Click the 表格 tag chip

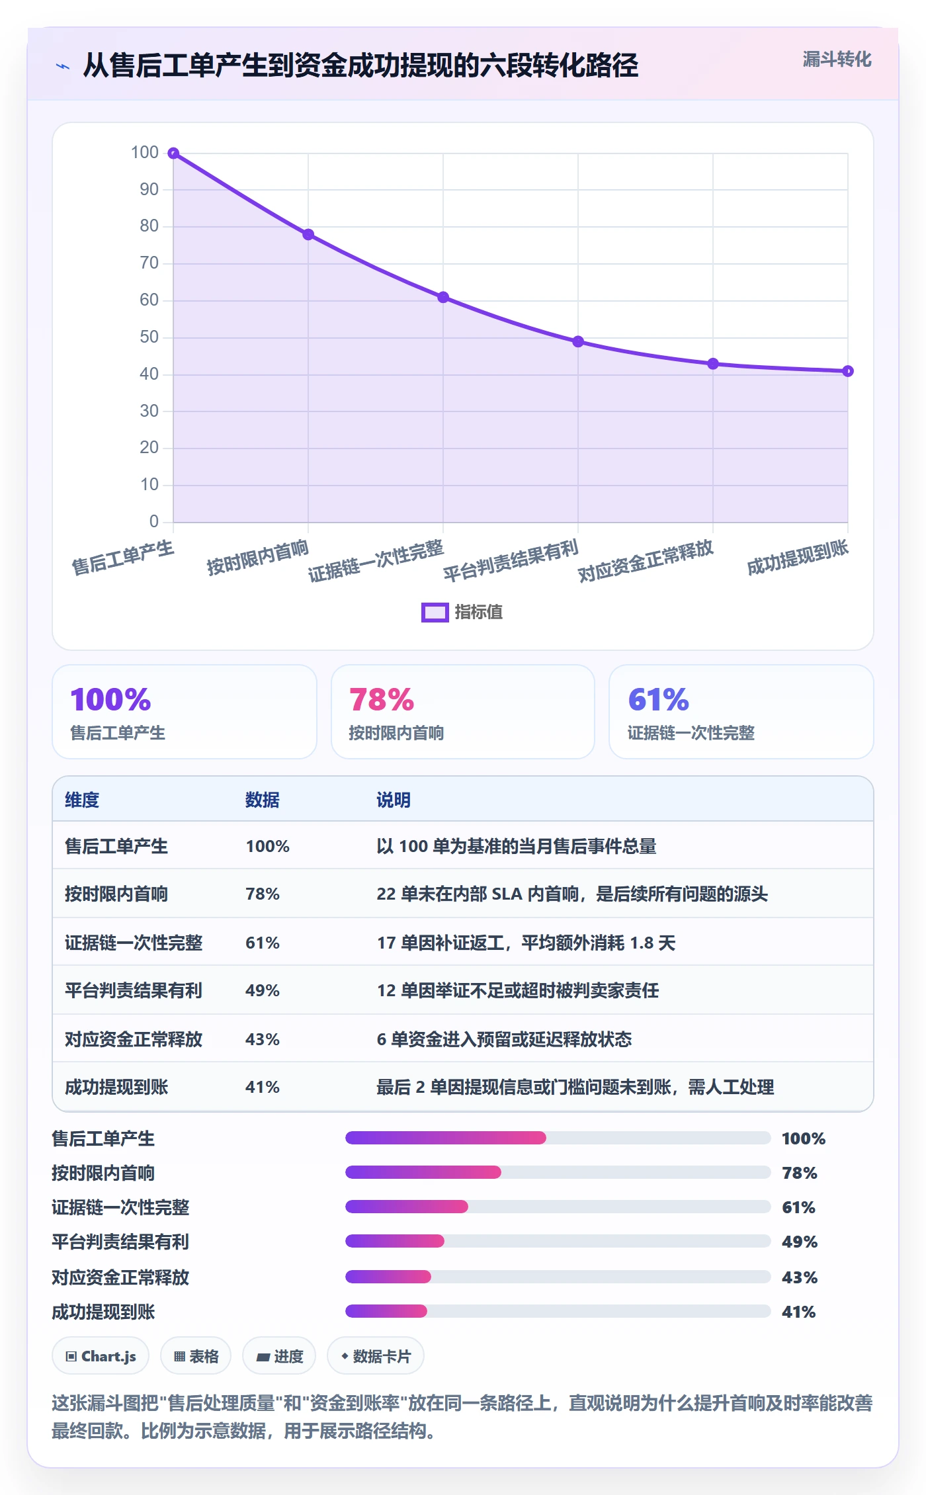click(x=196, y=1356)
